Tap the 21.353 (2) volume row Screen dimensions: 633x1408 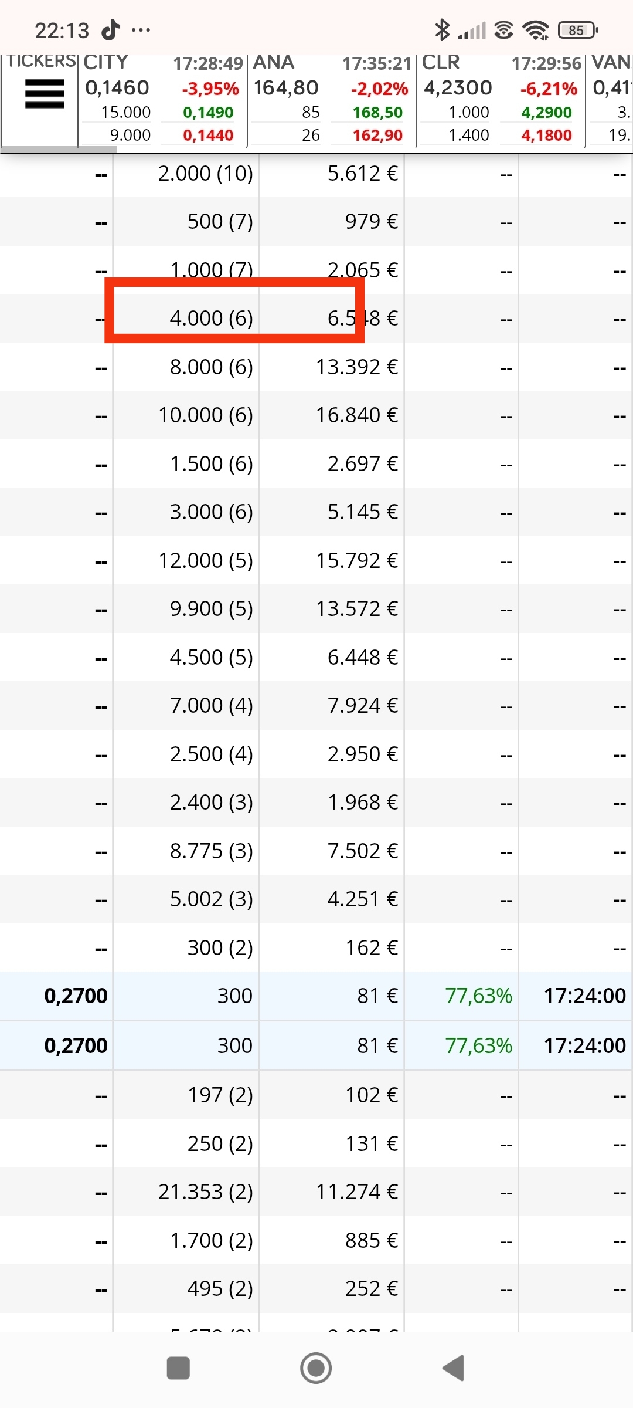(x=316, y=1192)
